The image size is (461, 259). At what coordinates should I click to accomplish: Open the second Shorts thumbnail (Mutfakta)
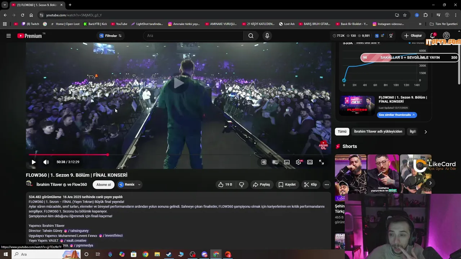pyautogui.click(x=383, y=174)
